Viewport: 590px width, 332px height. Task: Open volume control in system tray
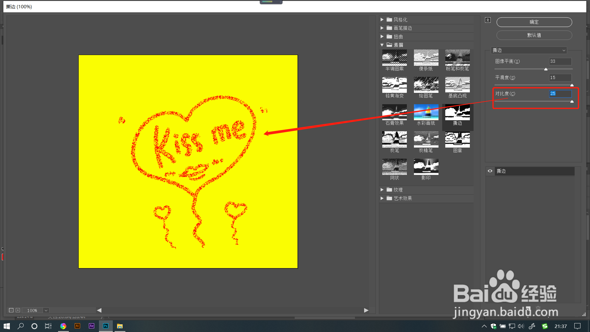click(521, 326)
